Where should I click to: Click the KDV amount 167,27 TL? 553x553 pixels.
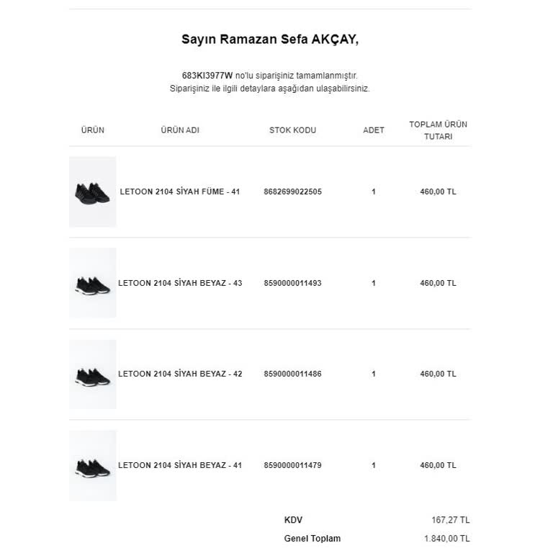click(x=450, y=520)
